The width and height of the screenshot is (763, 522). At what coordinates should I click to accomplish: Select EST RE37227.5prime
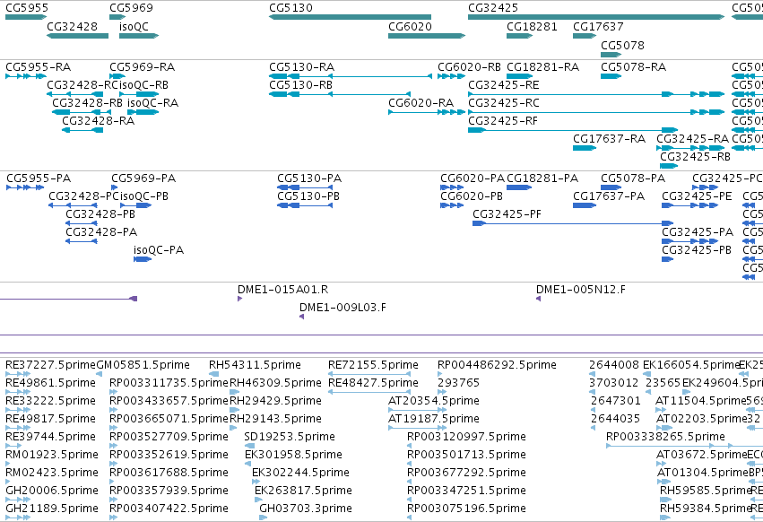[50, 365]
